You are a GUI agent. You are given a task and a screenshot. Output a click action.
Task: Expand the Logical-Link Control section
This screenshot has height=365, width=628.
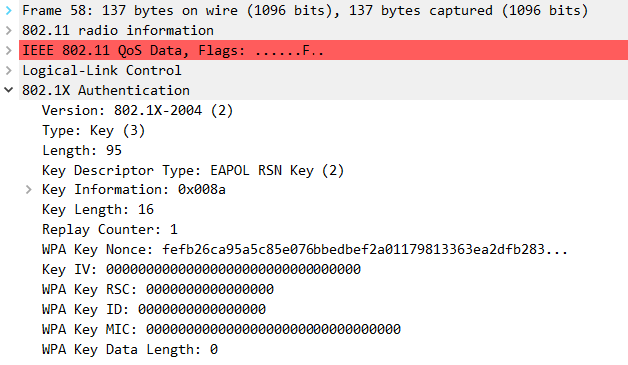pos(9,71)
